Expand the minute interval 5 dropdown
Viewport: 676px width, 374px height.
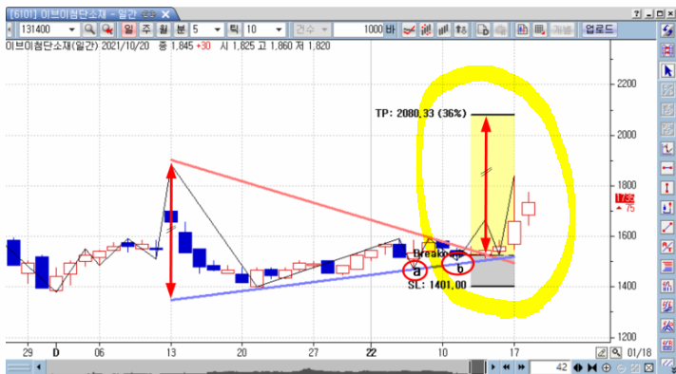pos(218,29)
